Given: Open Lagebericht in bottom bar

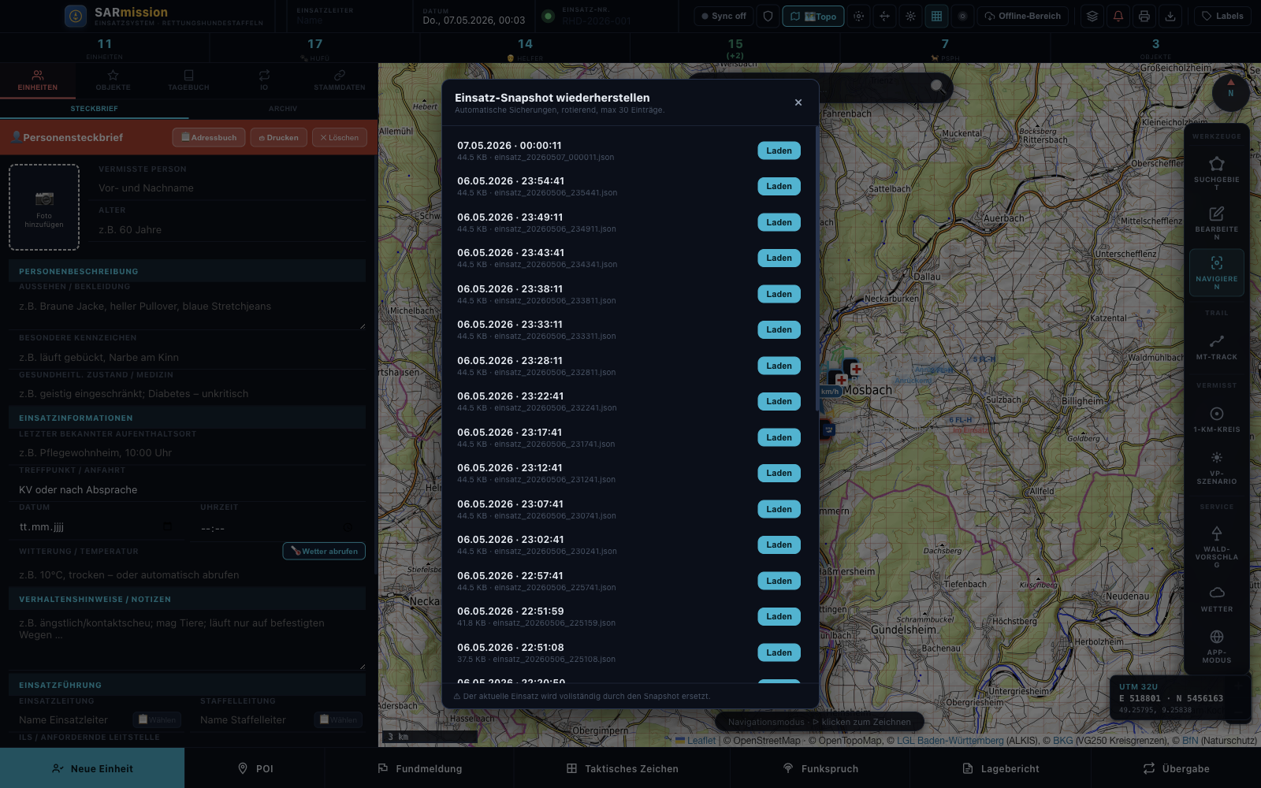Looking at the screenshot, I should pyautogui.click(x=1000, y=768).
